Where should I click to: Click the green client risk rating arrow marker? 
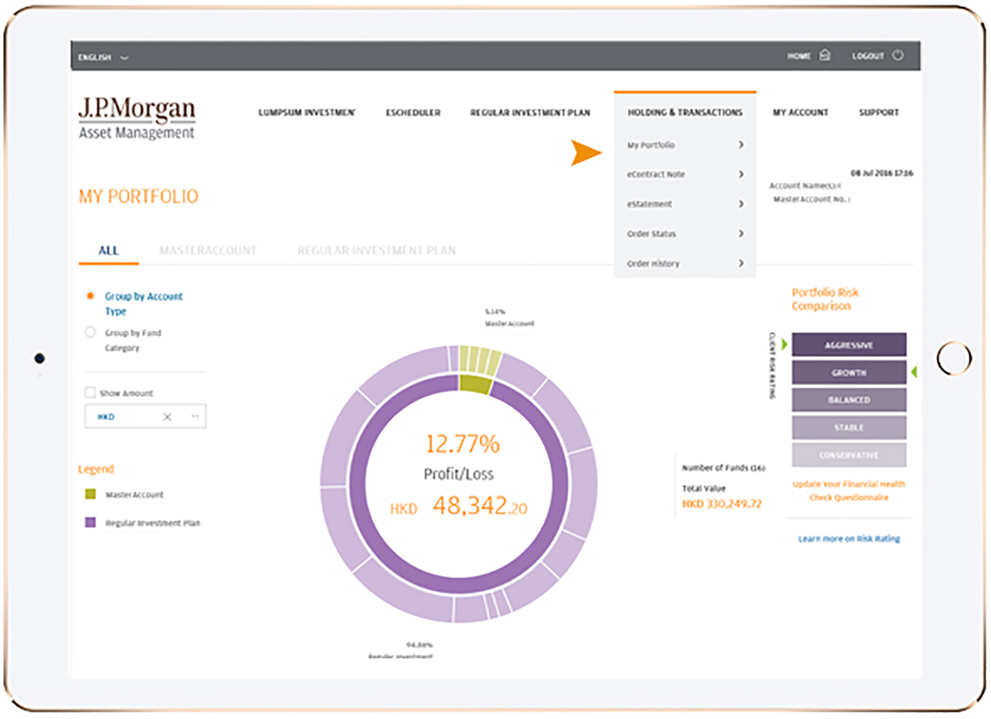click(784, 344)
